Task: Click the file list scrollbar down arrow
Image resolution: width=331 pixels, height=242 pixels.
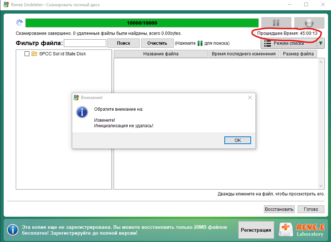Action: point(321,186)
